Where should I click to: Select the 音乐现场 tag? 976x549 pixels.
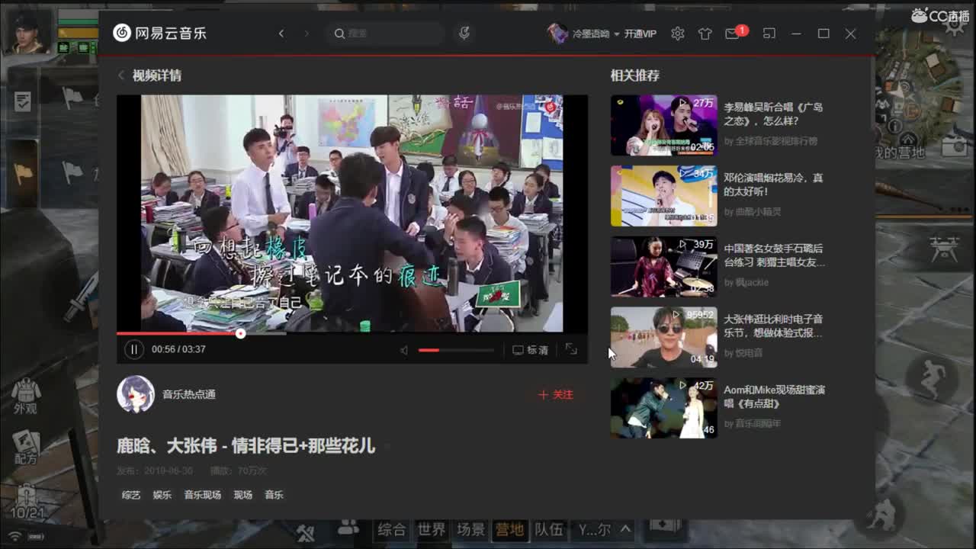tap(202, 495)
